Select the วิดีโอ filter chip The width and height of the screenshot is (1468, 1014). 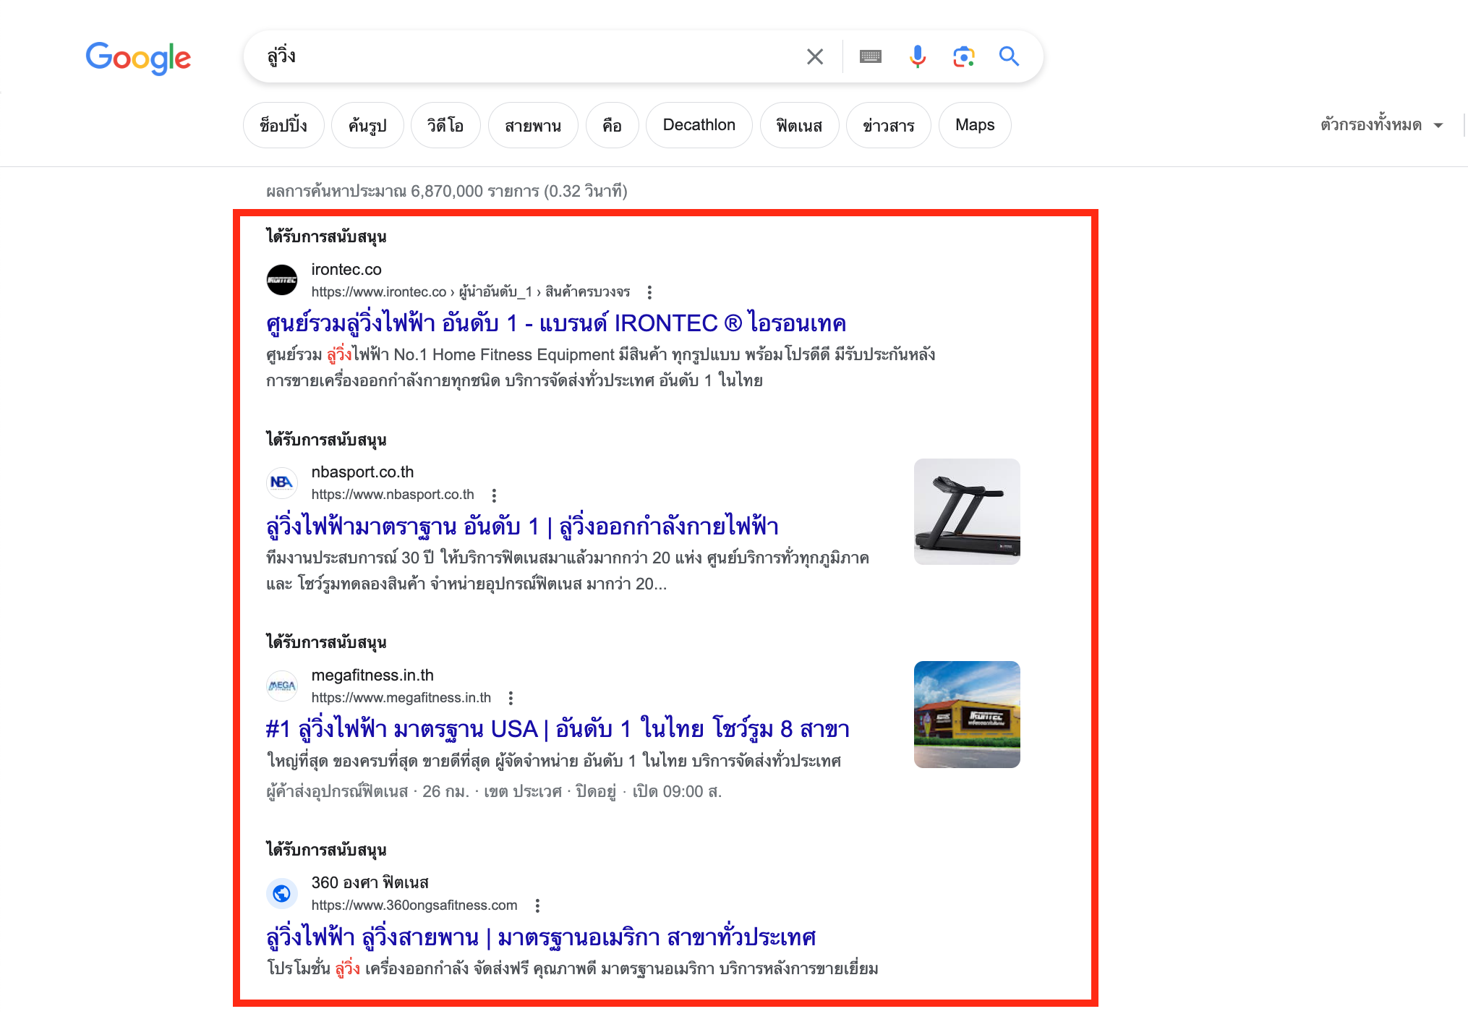pyautogui.click(x=445, y=125)
